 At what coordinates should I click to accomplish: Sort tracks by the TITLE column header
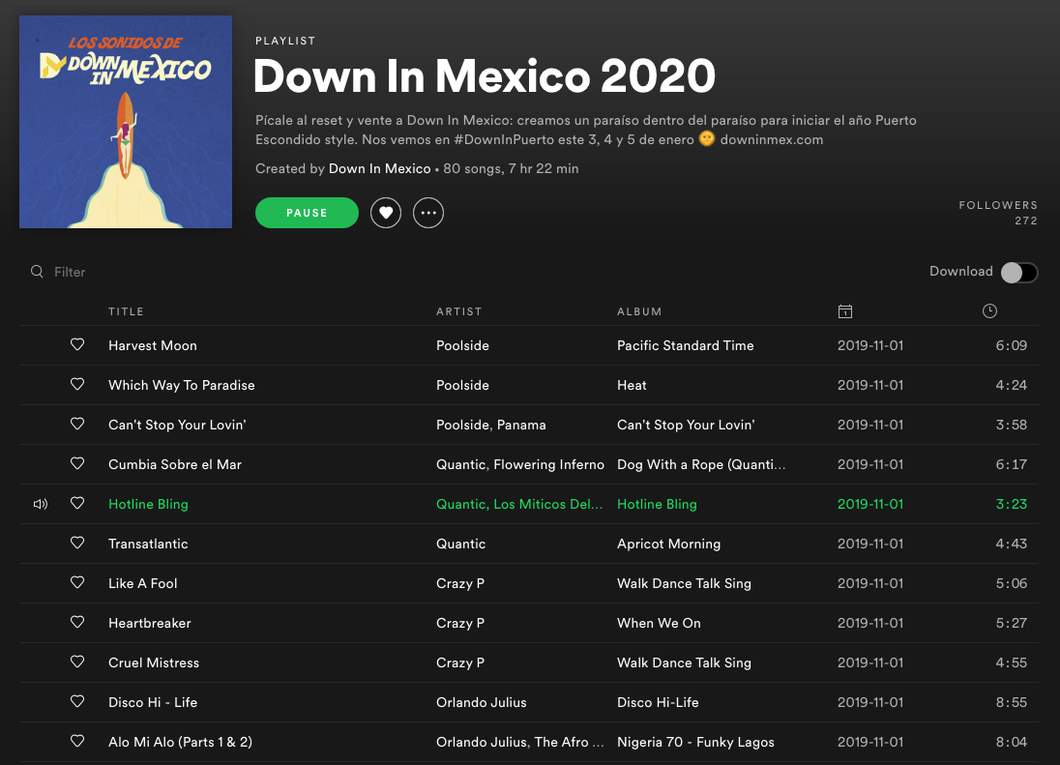click(x=126, y=311)
